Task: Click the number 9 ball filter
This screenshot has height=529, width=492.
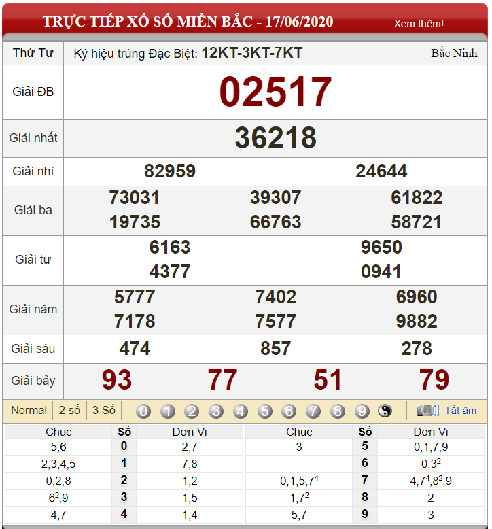Action: click(362, 411)
